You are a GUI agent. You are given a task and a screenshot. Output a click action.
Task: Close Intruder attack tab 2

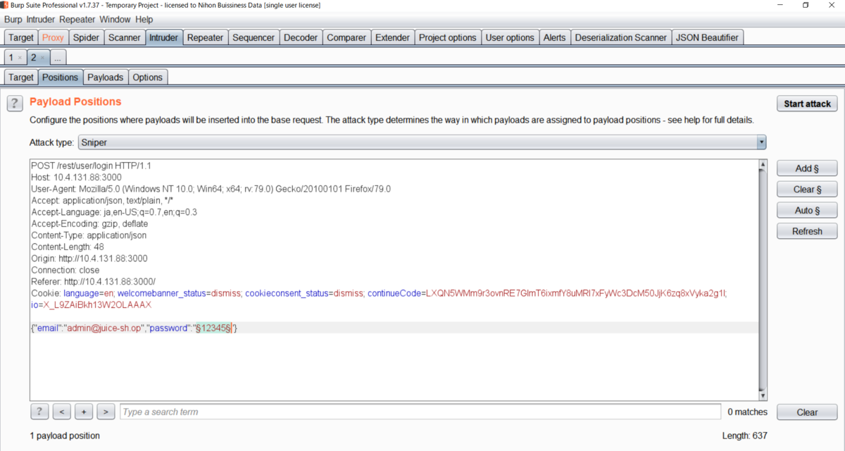(x=42, y=58)
